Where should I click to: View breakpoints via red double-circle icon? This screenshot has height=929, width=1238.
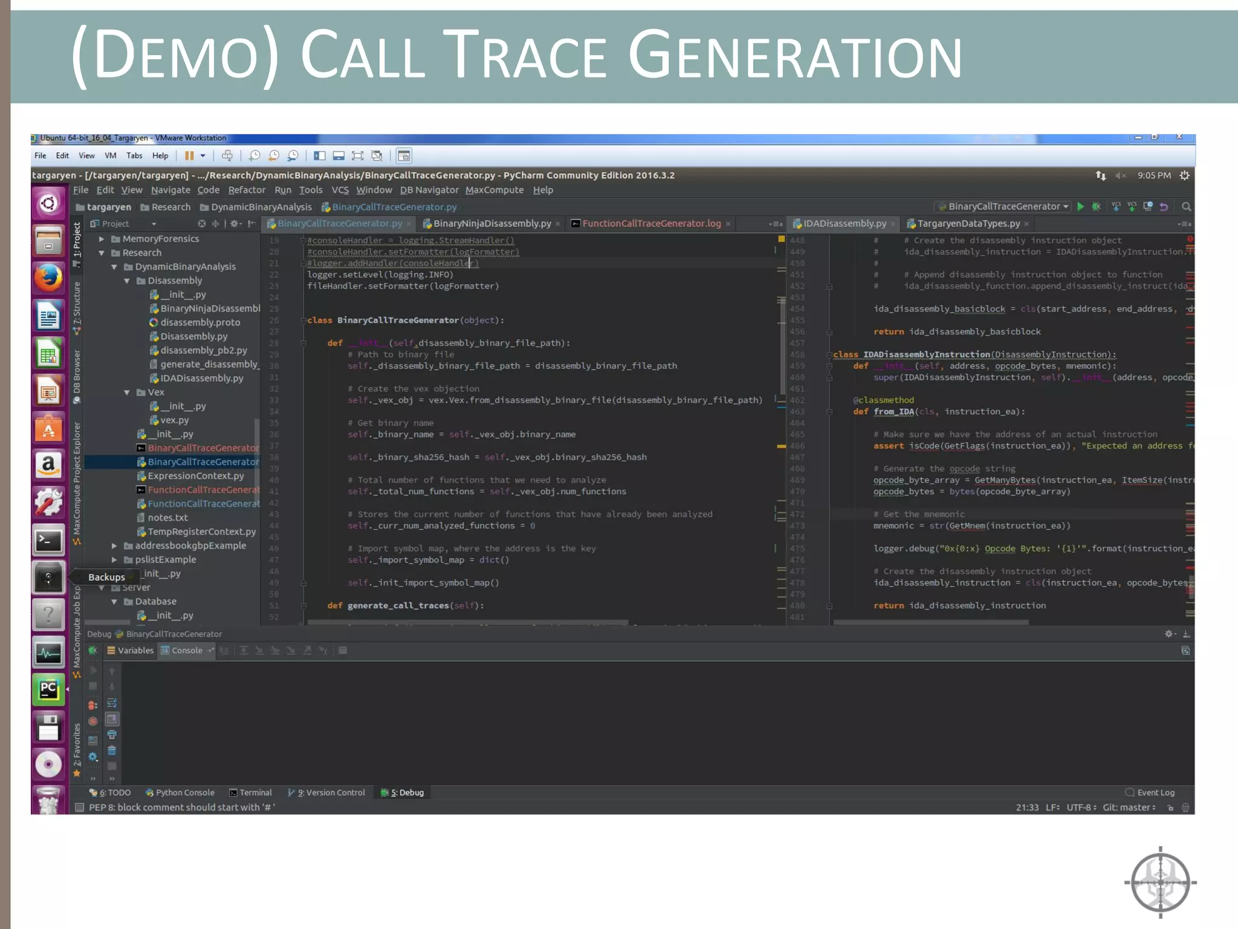[92, 705]
